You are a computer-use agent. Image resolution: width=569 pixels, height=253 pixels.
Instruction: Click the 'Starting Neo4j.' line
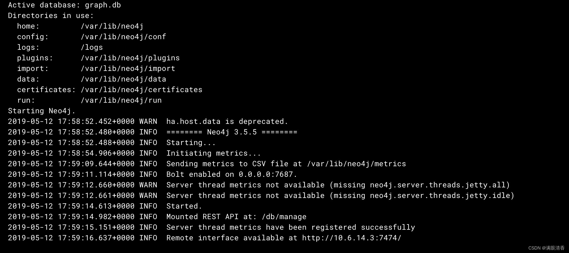pos(42,111)
